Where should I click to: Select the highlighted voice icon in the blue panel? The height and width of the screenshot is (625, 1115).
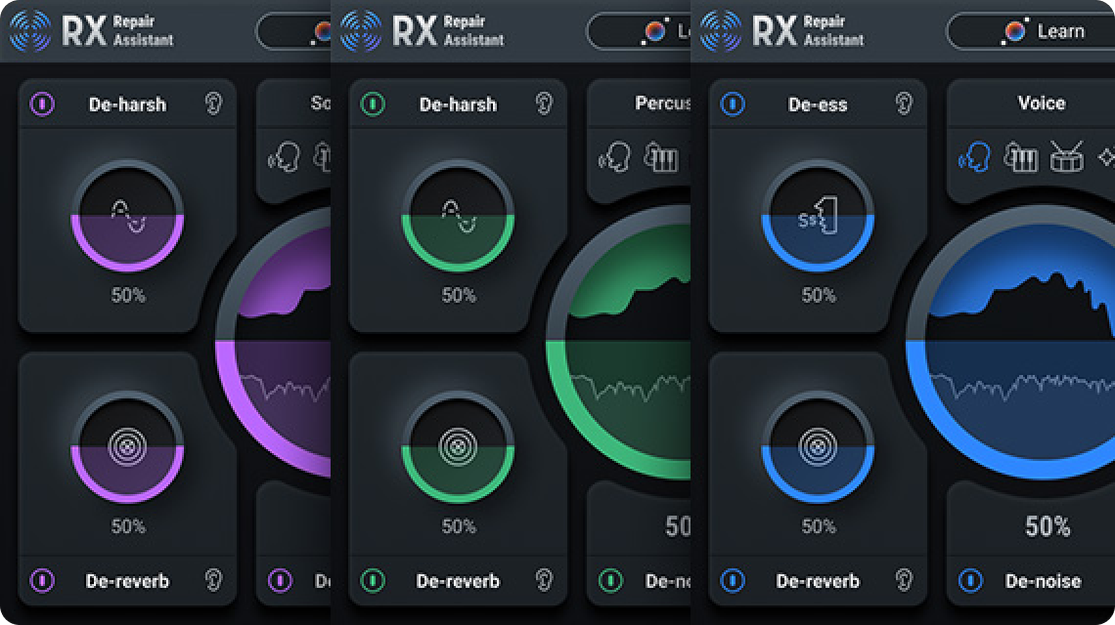tap(975, 157)
